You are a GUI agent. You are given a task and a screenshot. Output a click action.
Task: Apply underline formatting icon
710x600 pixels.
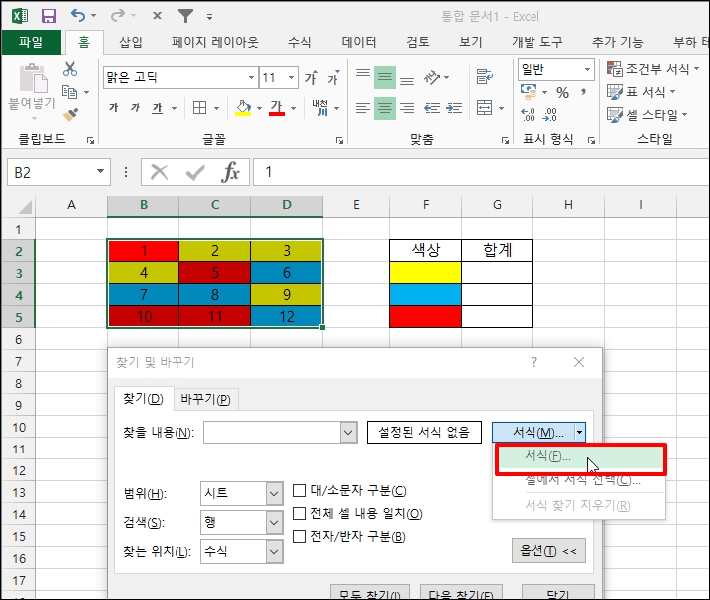(x=158, y=108)
